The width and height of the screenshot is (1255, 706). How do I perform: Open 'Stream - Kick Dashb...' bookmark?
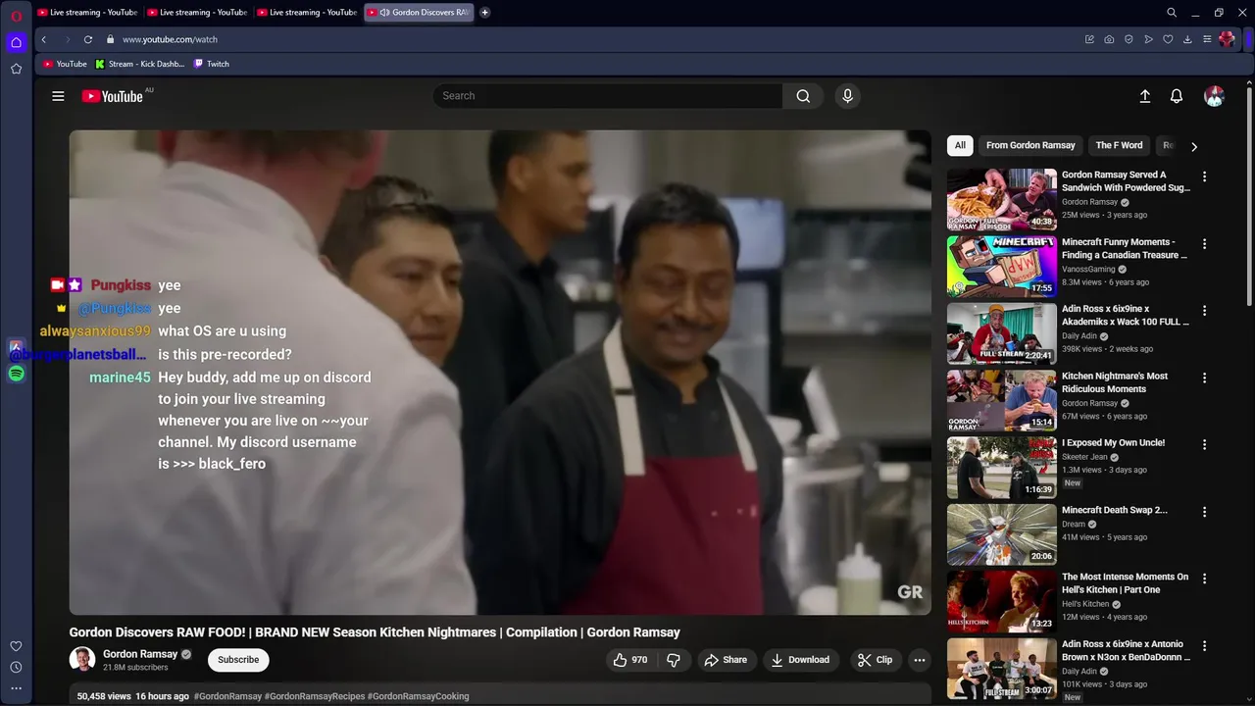click(x=139, y=64)
